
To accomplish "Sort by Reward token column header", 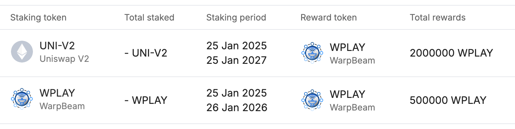I will pyautogui.click(x=329, y=18).
